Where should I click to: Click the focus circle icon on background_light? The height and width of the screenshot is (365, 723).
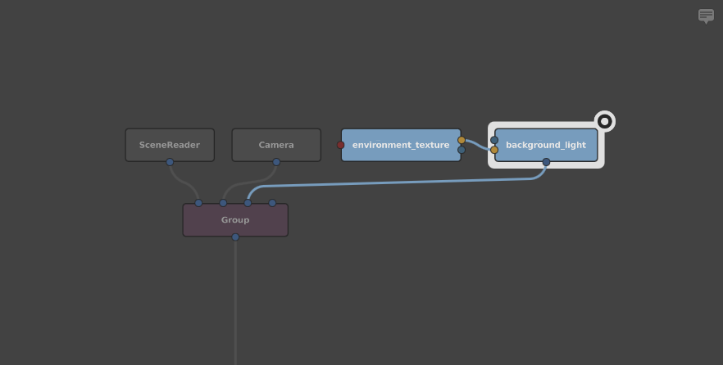[604, 121]
